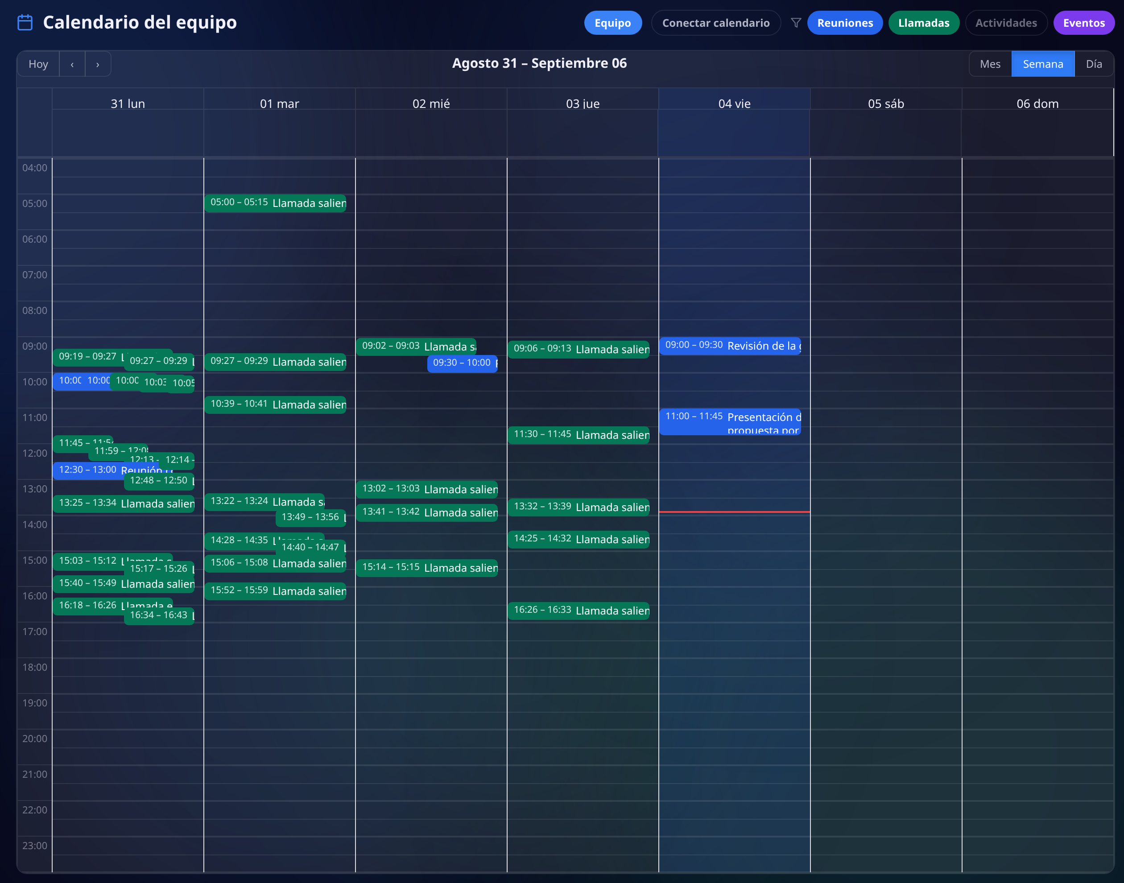Switch to Semana view

pos(1042,64)
